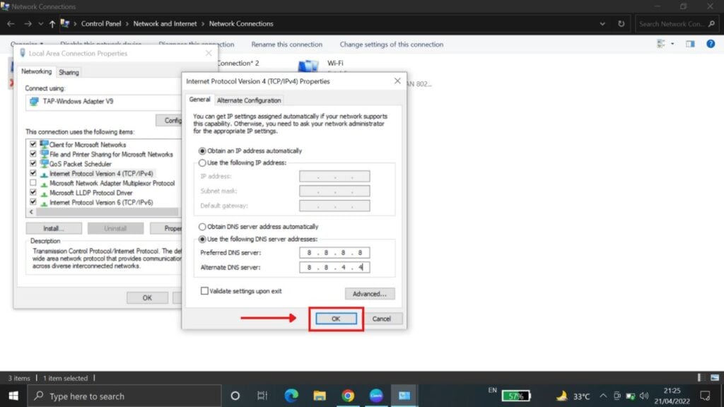Select the Wi-Fi connection icon
This screenshot has width=724, height=407.
pos(308,66)
